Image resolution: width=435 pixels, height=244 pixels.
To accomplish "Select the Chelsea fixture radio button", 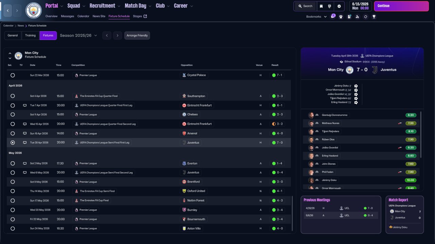I will (x=13, y=115).
